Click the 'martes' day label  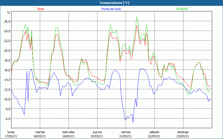point(40,132)
